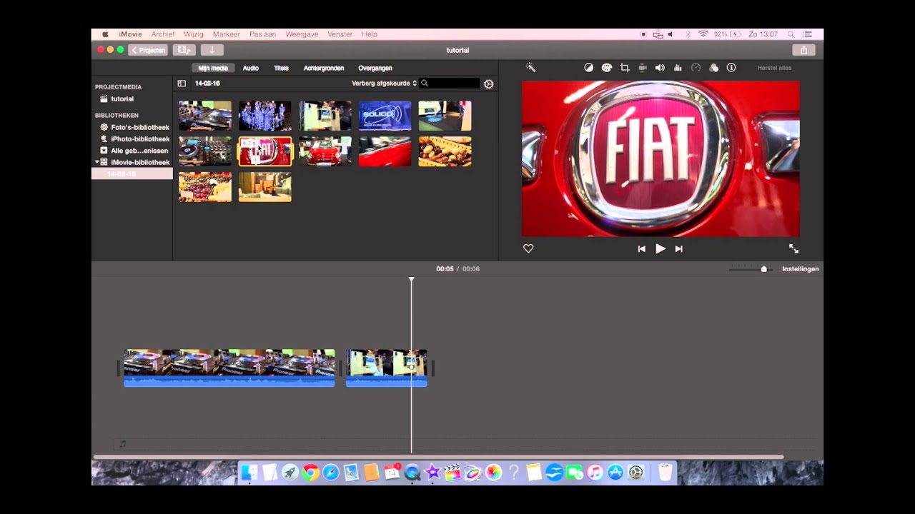Viewport: 915px width, 514px height.
Task: Open Spotlight search in the menu bar
Action: click(x=791, y=34)
